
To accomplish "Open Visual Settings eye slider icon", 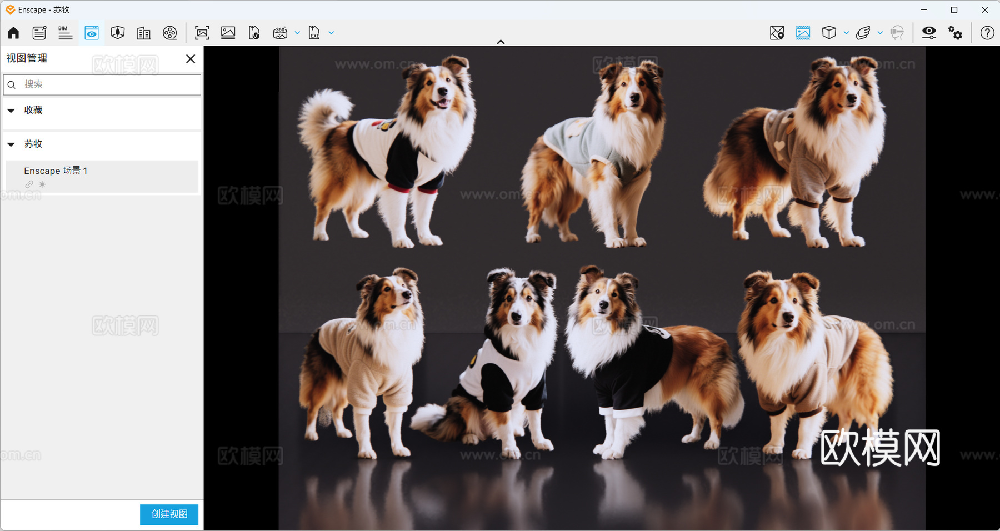I will point(929,33).
